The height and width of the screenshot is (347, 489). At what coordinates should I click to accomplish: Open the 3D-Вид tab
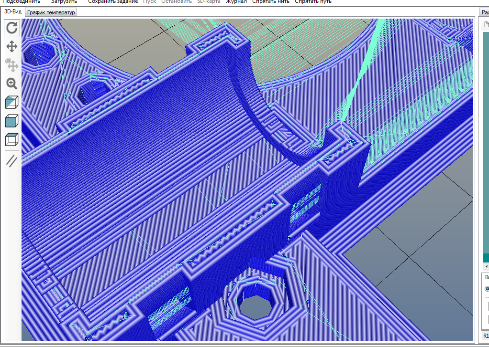coord(12,12)
